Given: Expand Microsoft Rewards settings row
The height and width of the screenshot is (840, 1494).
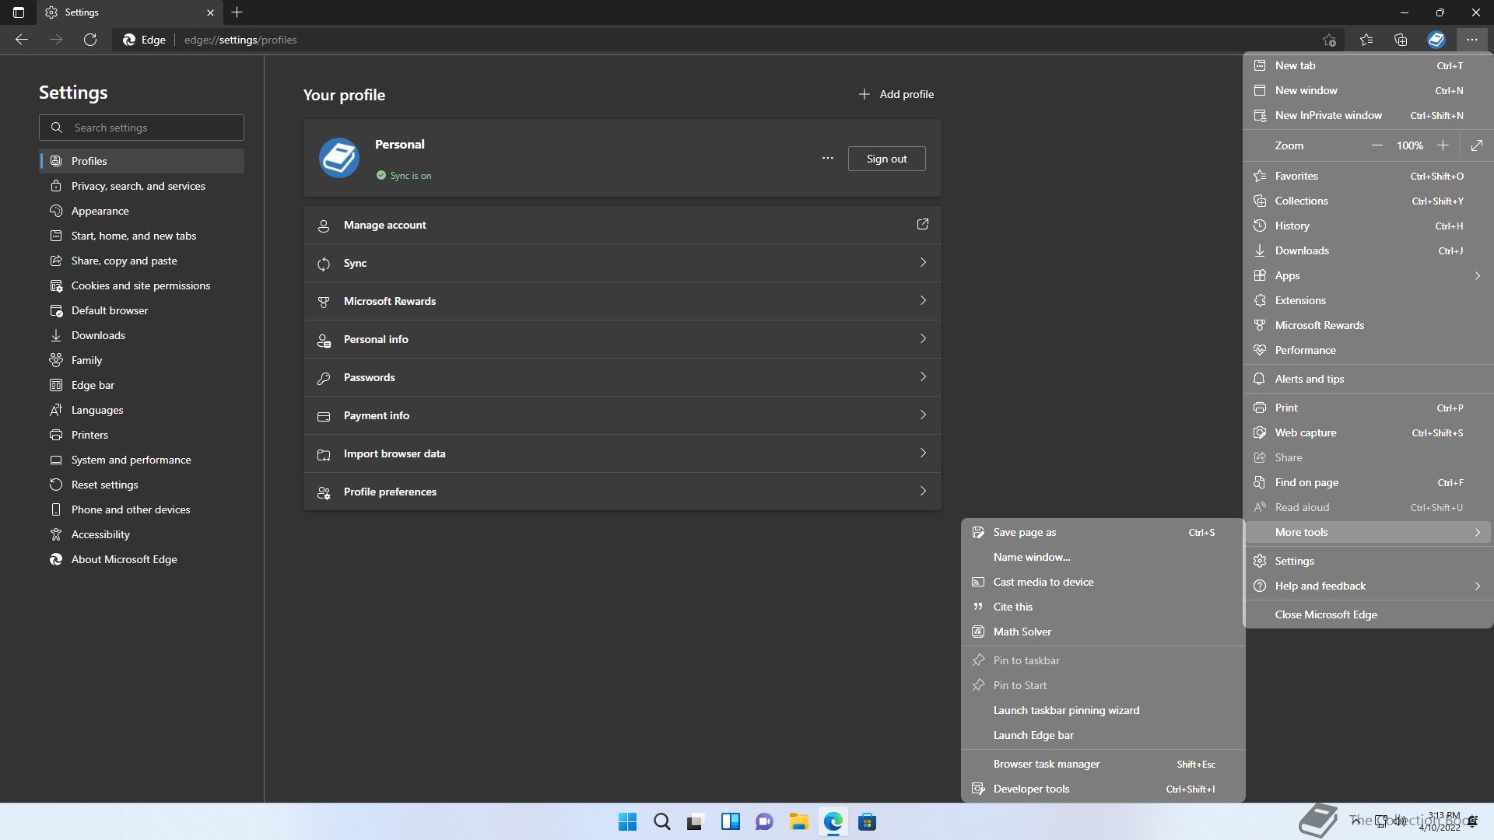Looking at the screenshot, I should [x=622, y=301].
